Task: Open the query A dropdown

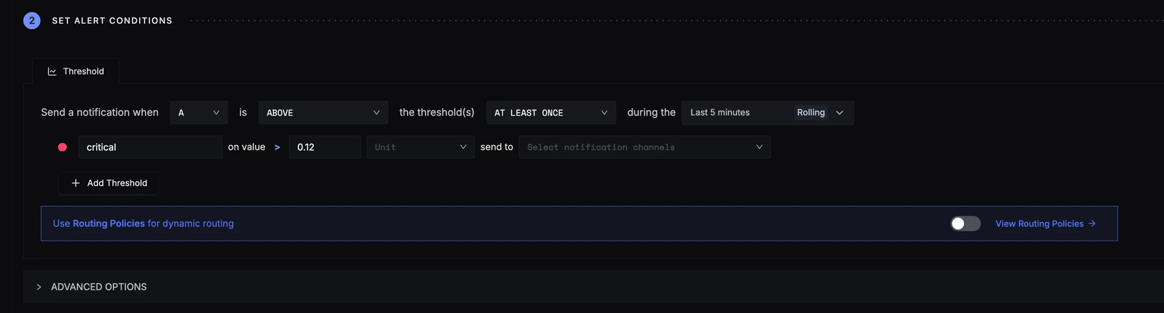Action: [199, 113]
